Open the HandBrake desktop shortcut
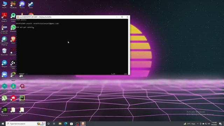The image size is (224, 126). point(13,5)
